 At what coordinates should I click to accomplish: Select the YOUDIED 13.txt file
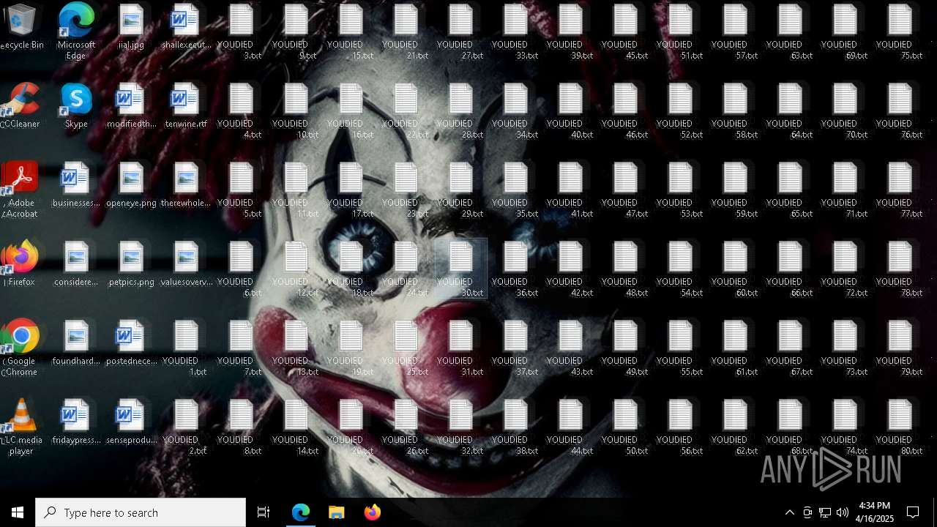[x=296, y=349]
